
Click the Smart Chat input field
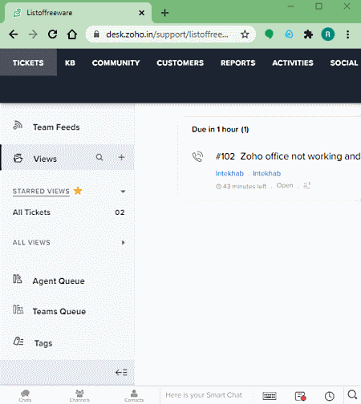coord(204,395)
